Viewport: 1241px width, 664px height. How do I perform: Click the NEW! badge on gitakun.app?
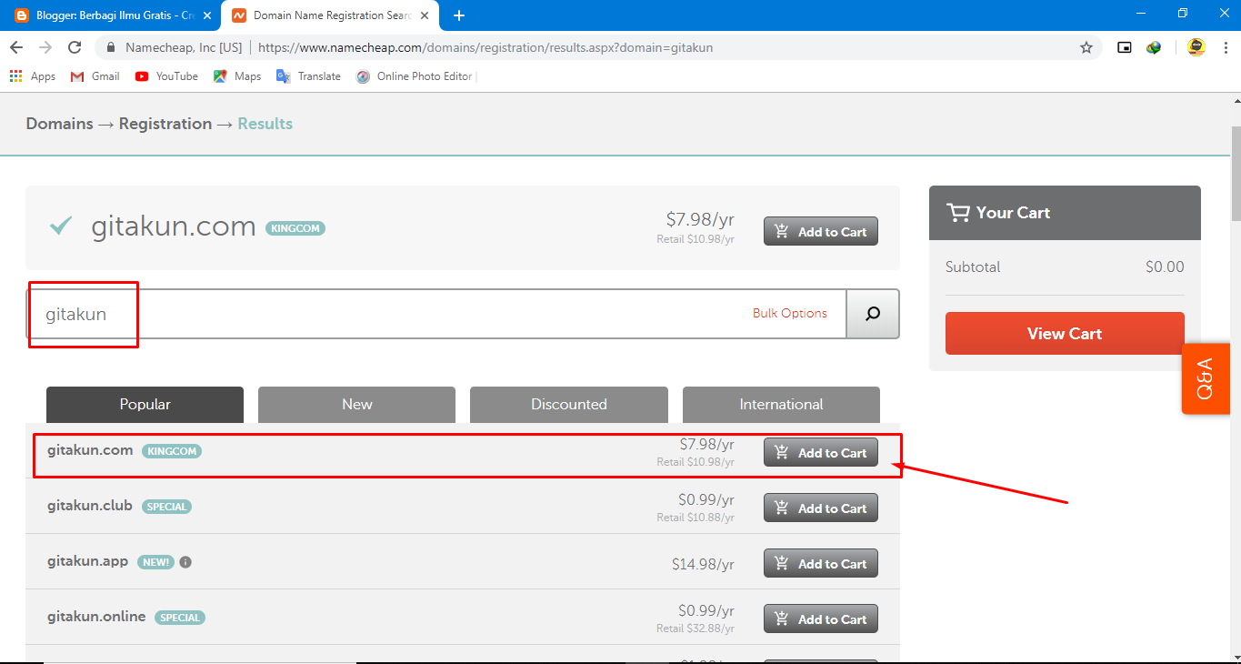point(155,562)
